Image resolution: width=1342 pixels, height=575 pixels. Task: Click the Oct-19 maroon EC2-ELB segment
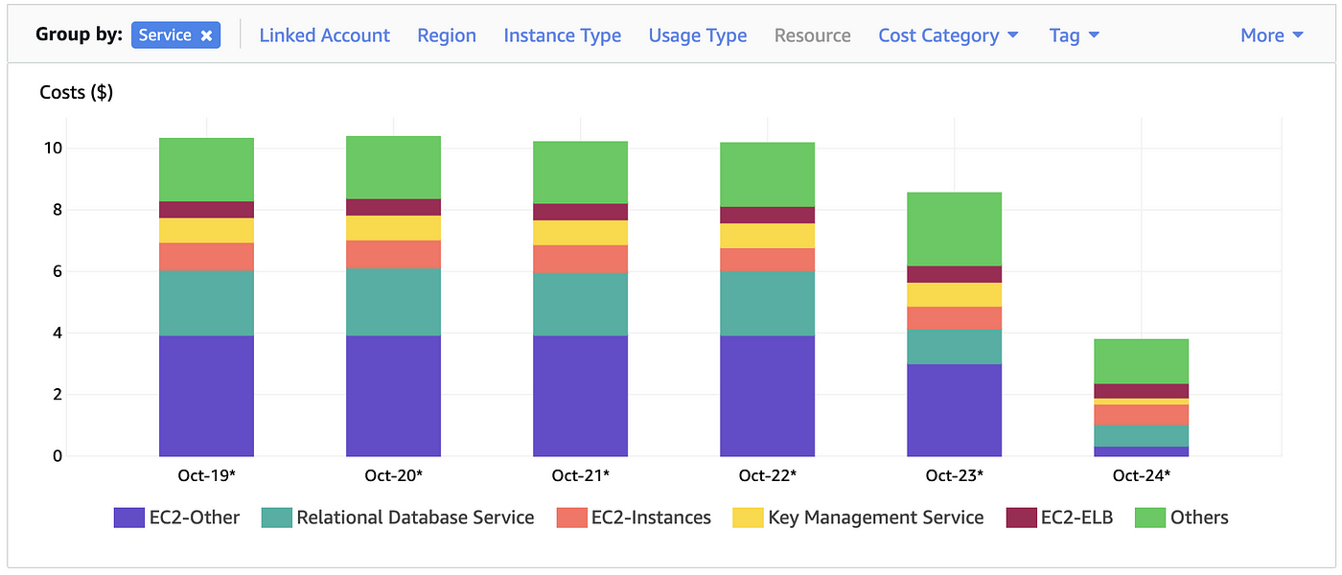[206, 210]
